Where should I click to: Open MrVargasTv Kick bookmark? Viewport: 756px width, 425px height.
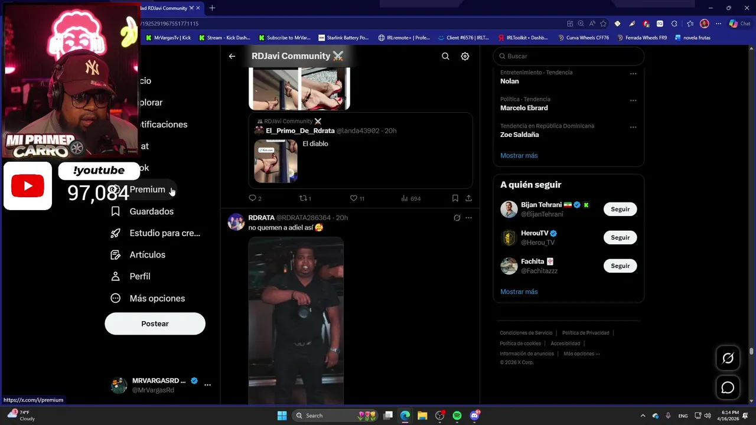[168, 38]
